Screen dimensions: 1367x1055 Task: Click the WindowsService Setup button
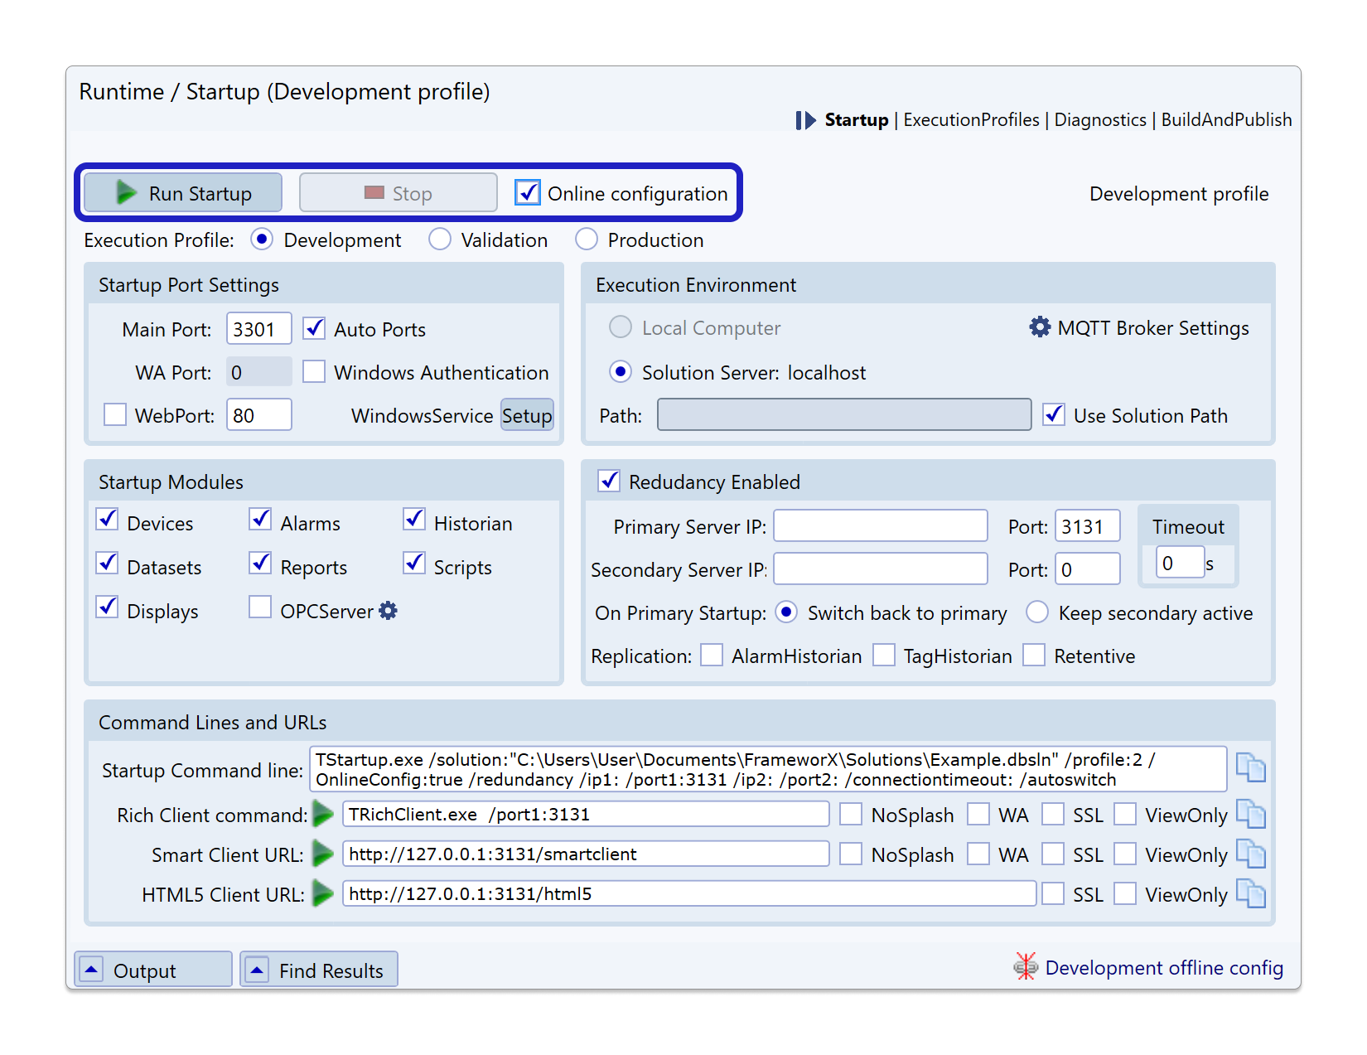pos(527,415)
